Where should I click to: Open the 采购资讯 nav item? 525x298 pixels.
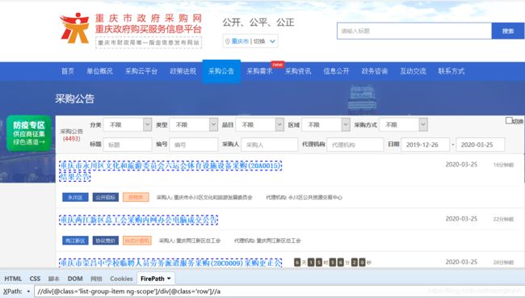click(298, 71)
